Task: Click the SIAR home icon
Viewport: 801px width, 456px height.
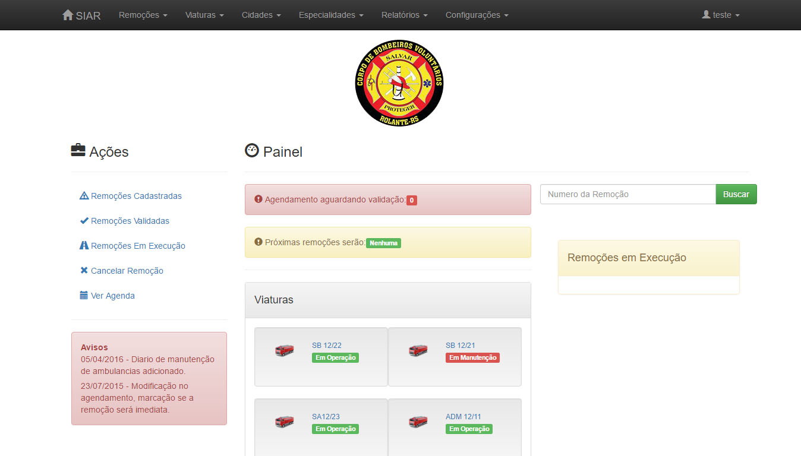Action: coord(68,15)
